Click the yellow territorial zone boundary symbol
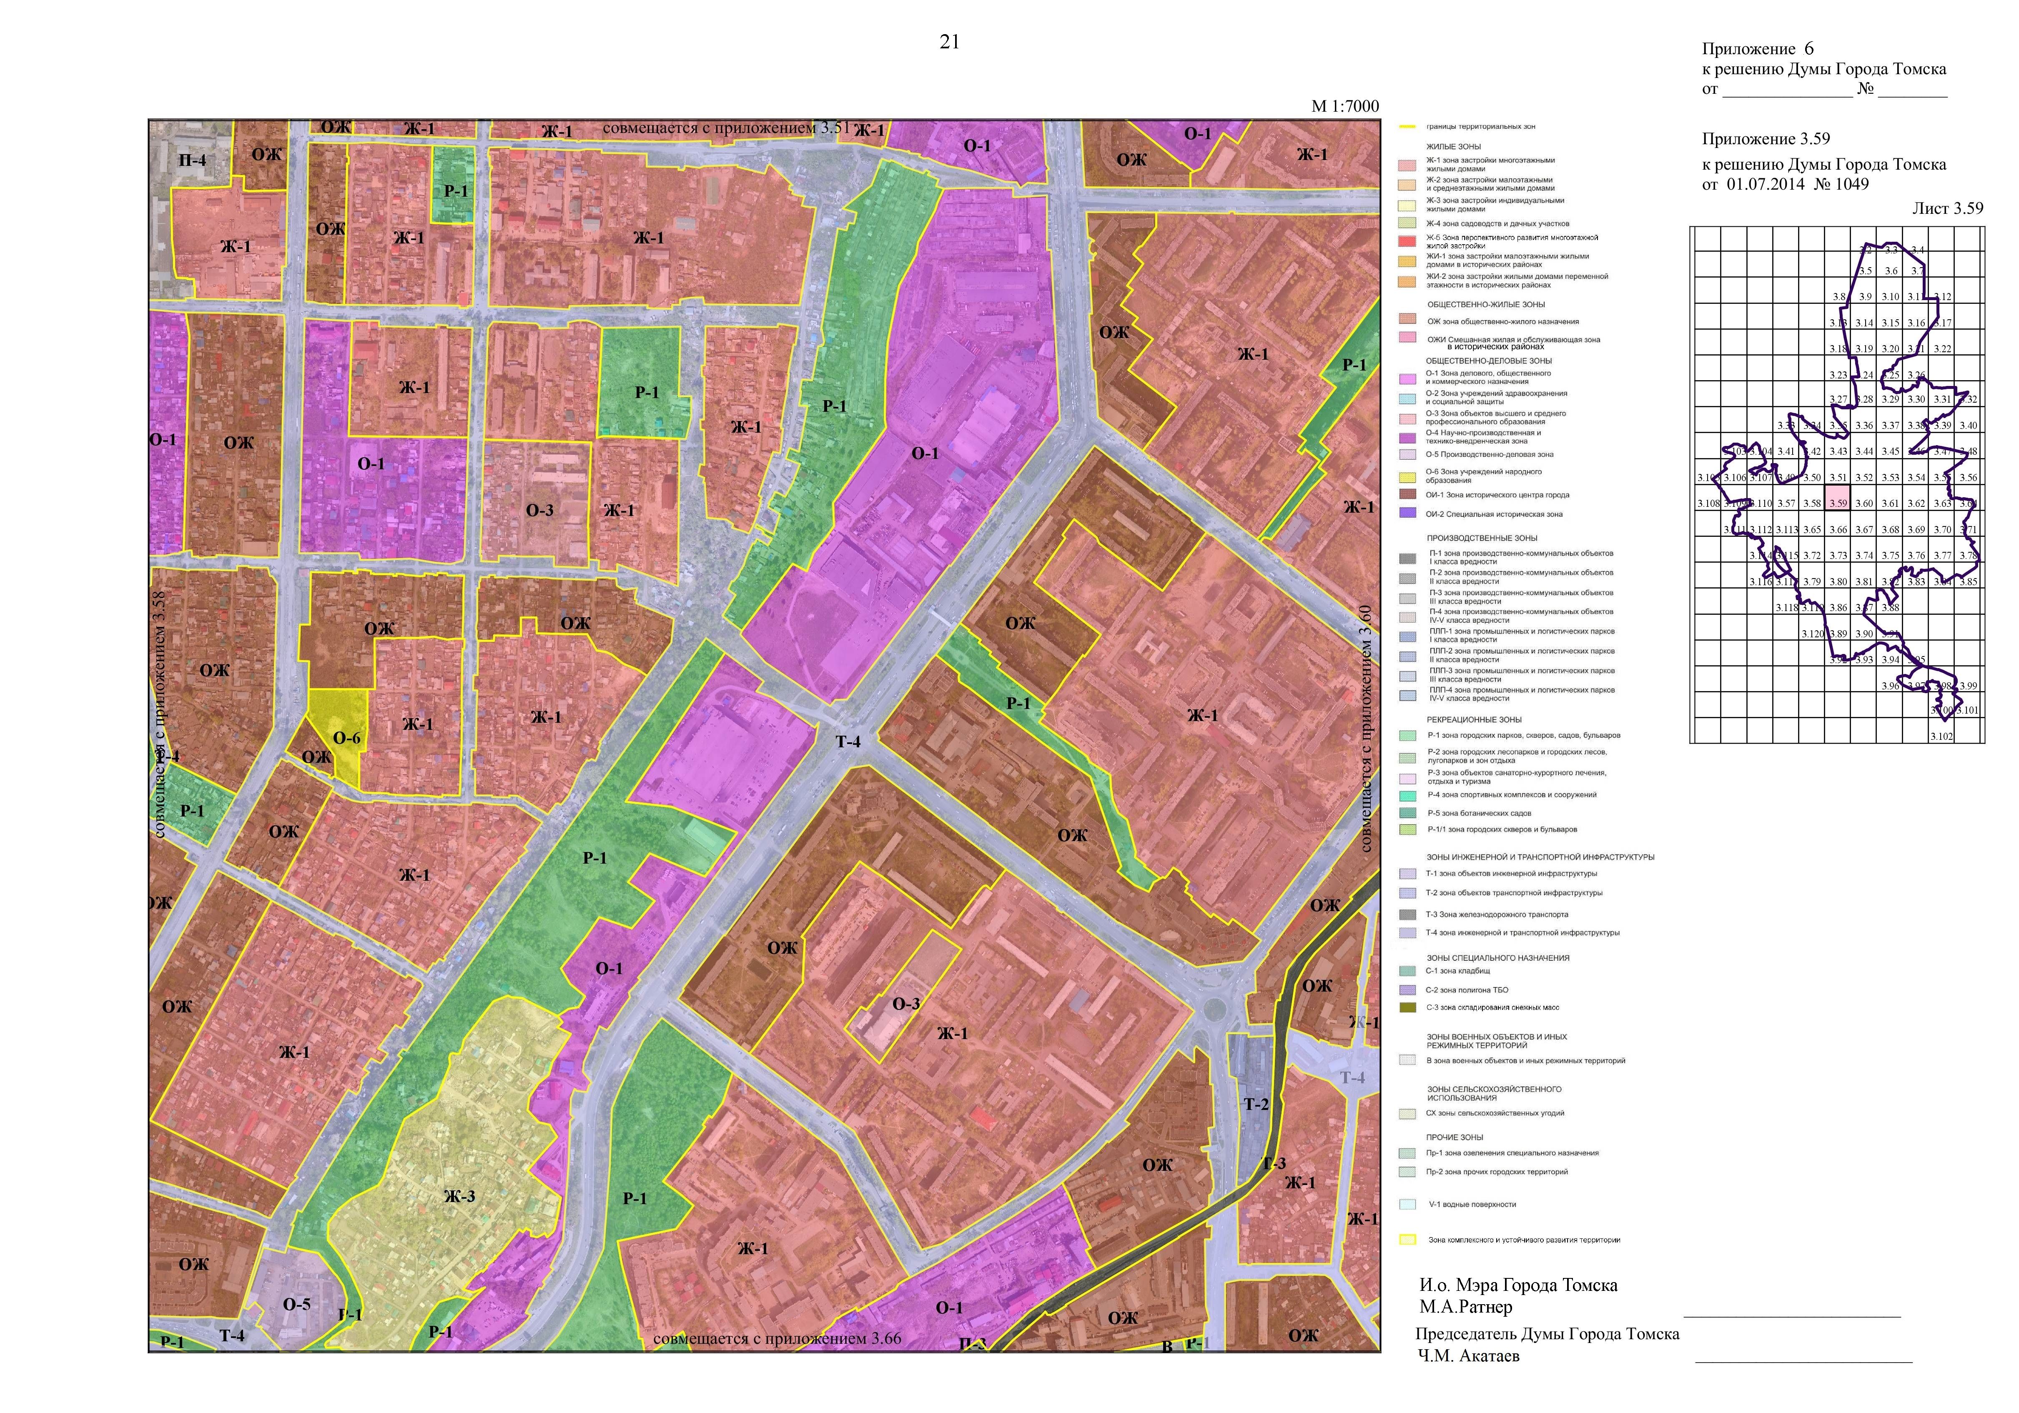 (x=1408, y=127)
